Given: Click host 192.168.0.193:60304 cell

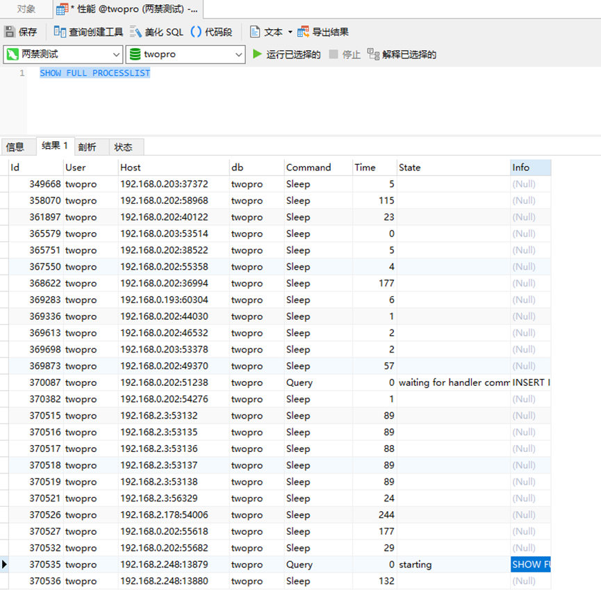Looking at the screenshot, I should 174,300.
